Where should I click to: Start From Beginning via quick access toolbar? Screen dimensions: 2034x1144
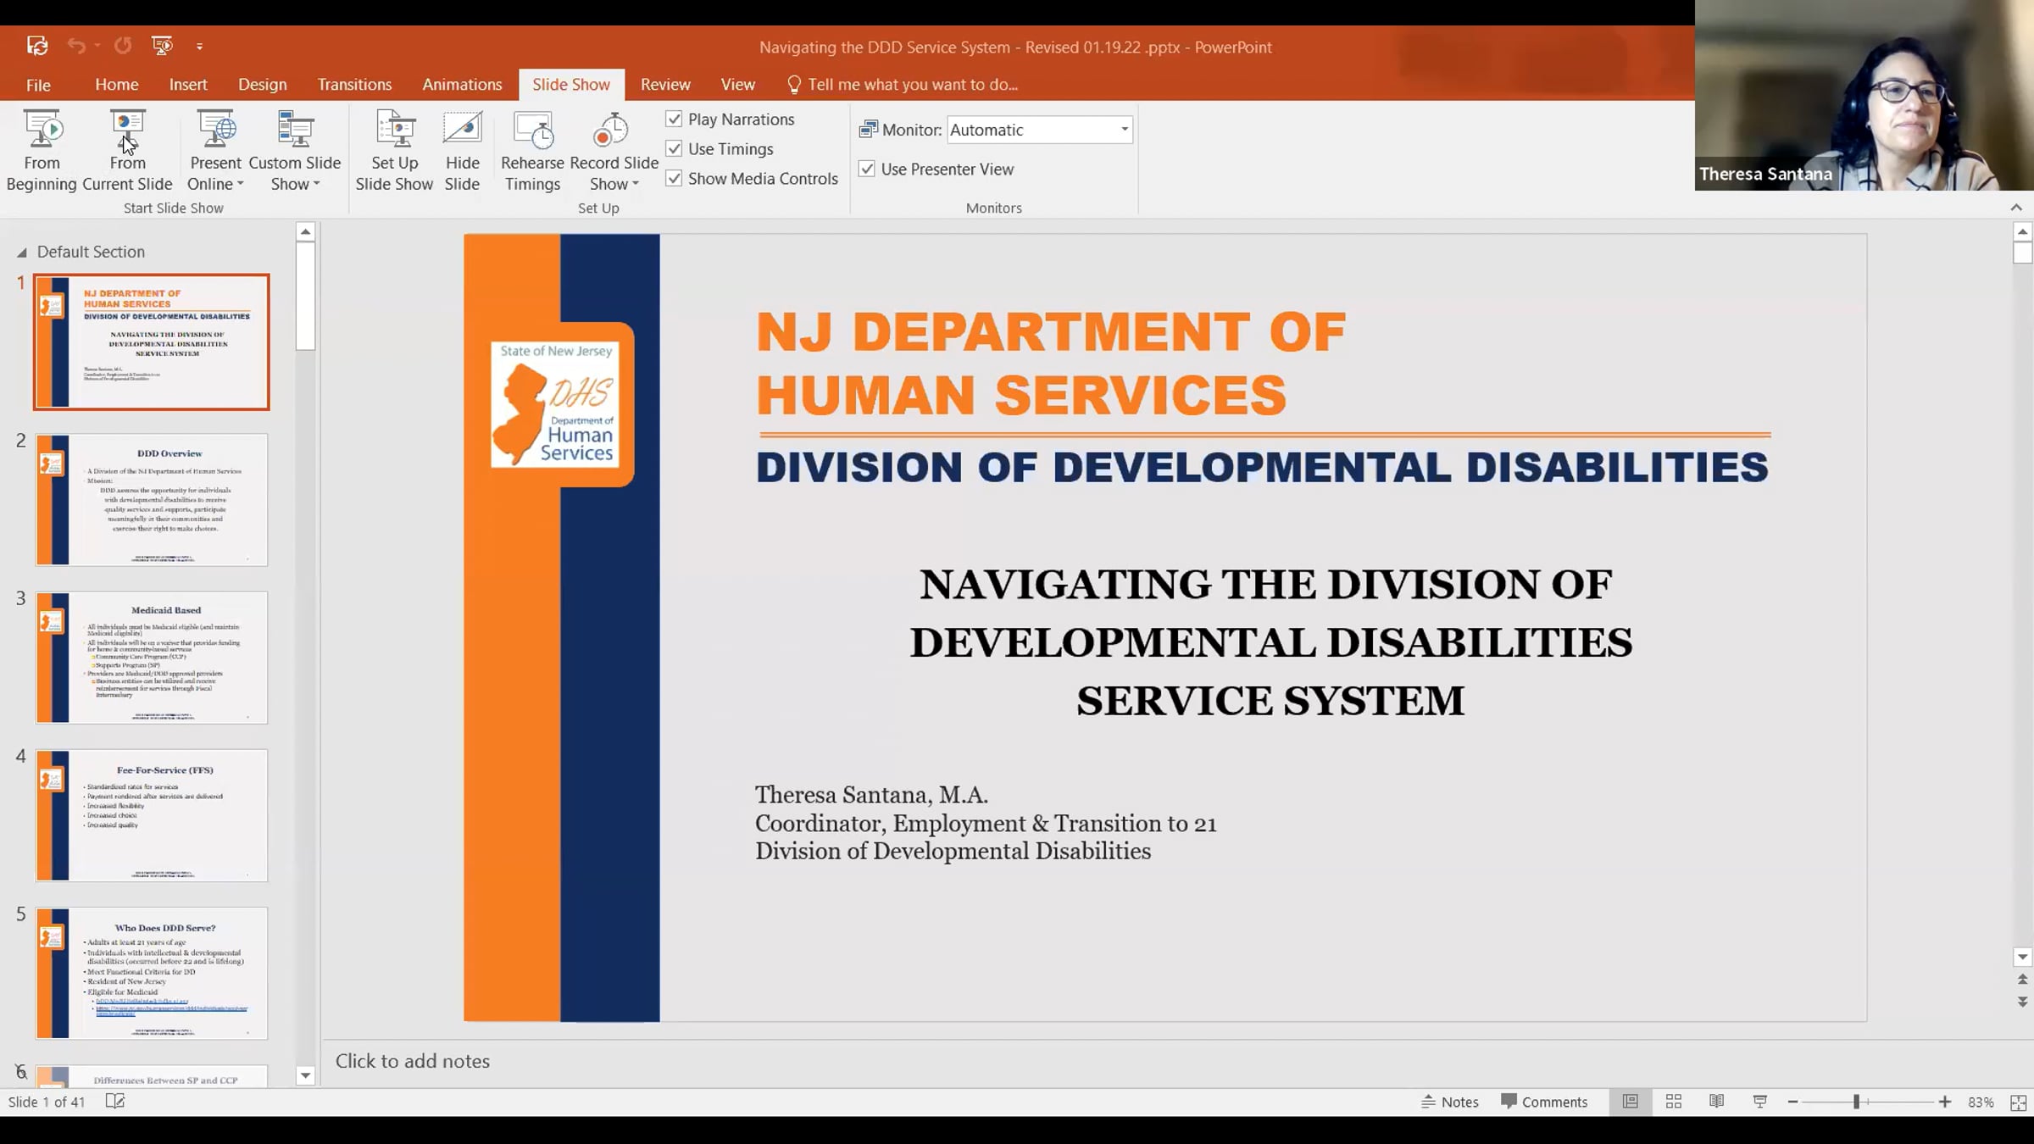pos(161,46)
